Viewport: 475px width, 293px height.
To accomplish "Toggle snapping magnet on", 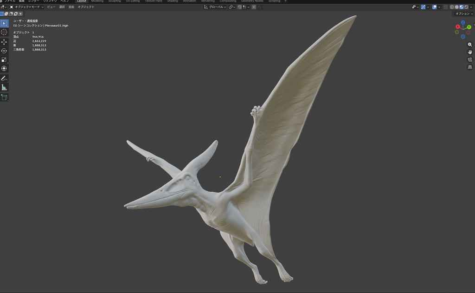I will click(x=240, y=7).
